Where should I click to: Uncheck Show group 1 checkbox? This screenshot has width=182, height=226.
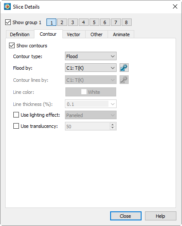pyautogui.click(x=8, y=22)
